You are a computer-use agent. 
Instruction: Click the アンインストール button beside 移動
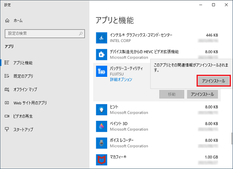coord(202,94)
